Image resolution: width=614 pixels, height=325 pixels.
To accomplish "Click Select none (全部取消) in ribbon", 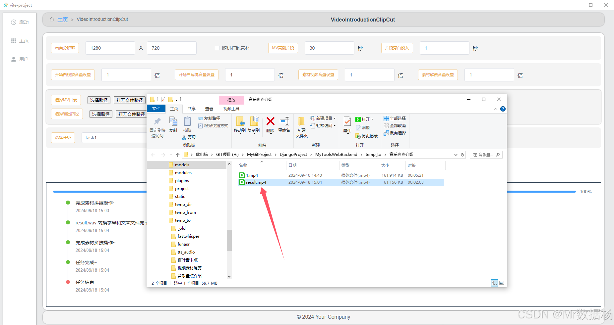I will tap(395, 126).
